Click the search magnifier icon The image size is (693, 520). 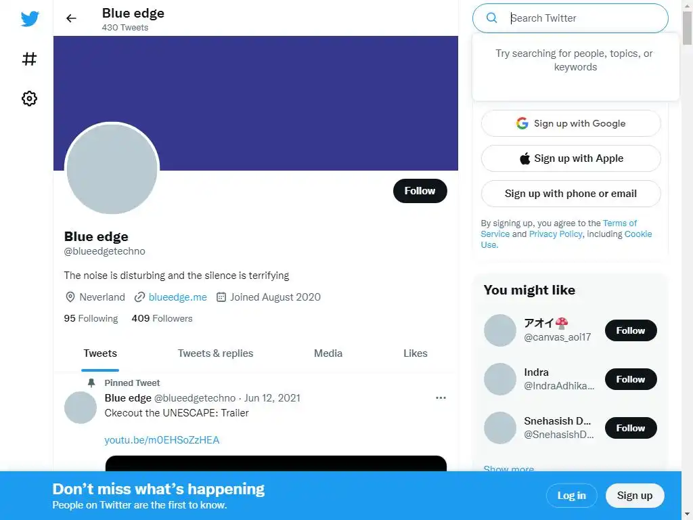click(492, 18)
